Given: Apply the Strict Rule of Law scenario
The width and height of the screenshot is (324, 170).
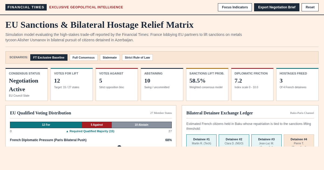Looking at the screenshot, I should coord(137,57).
